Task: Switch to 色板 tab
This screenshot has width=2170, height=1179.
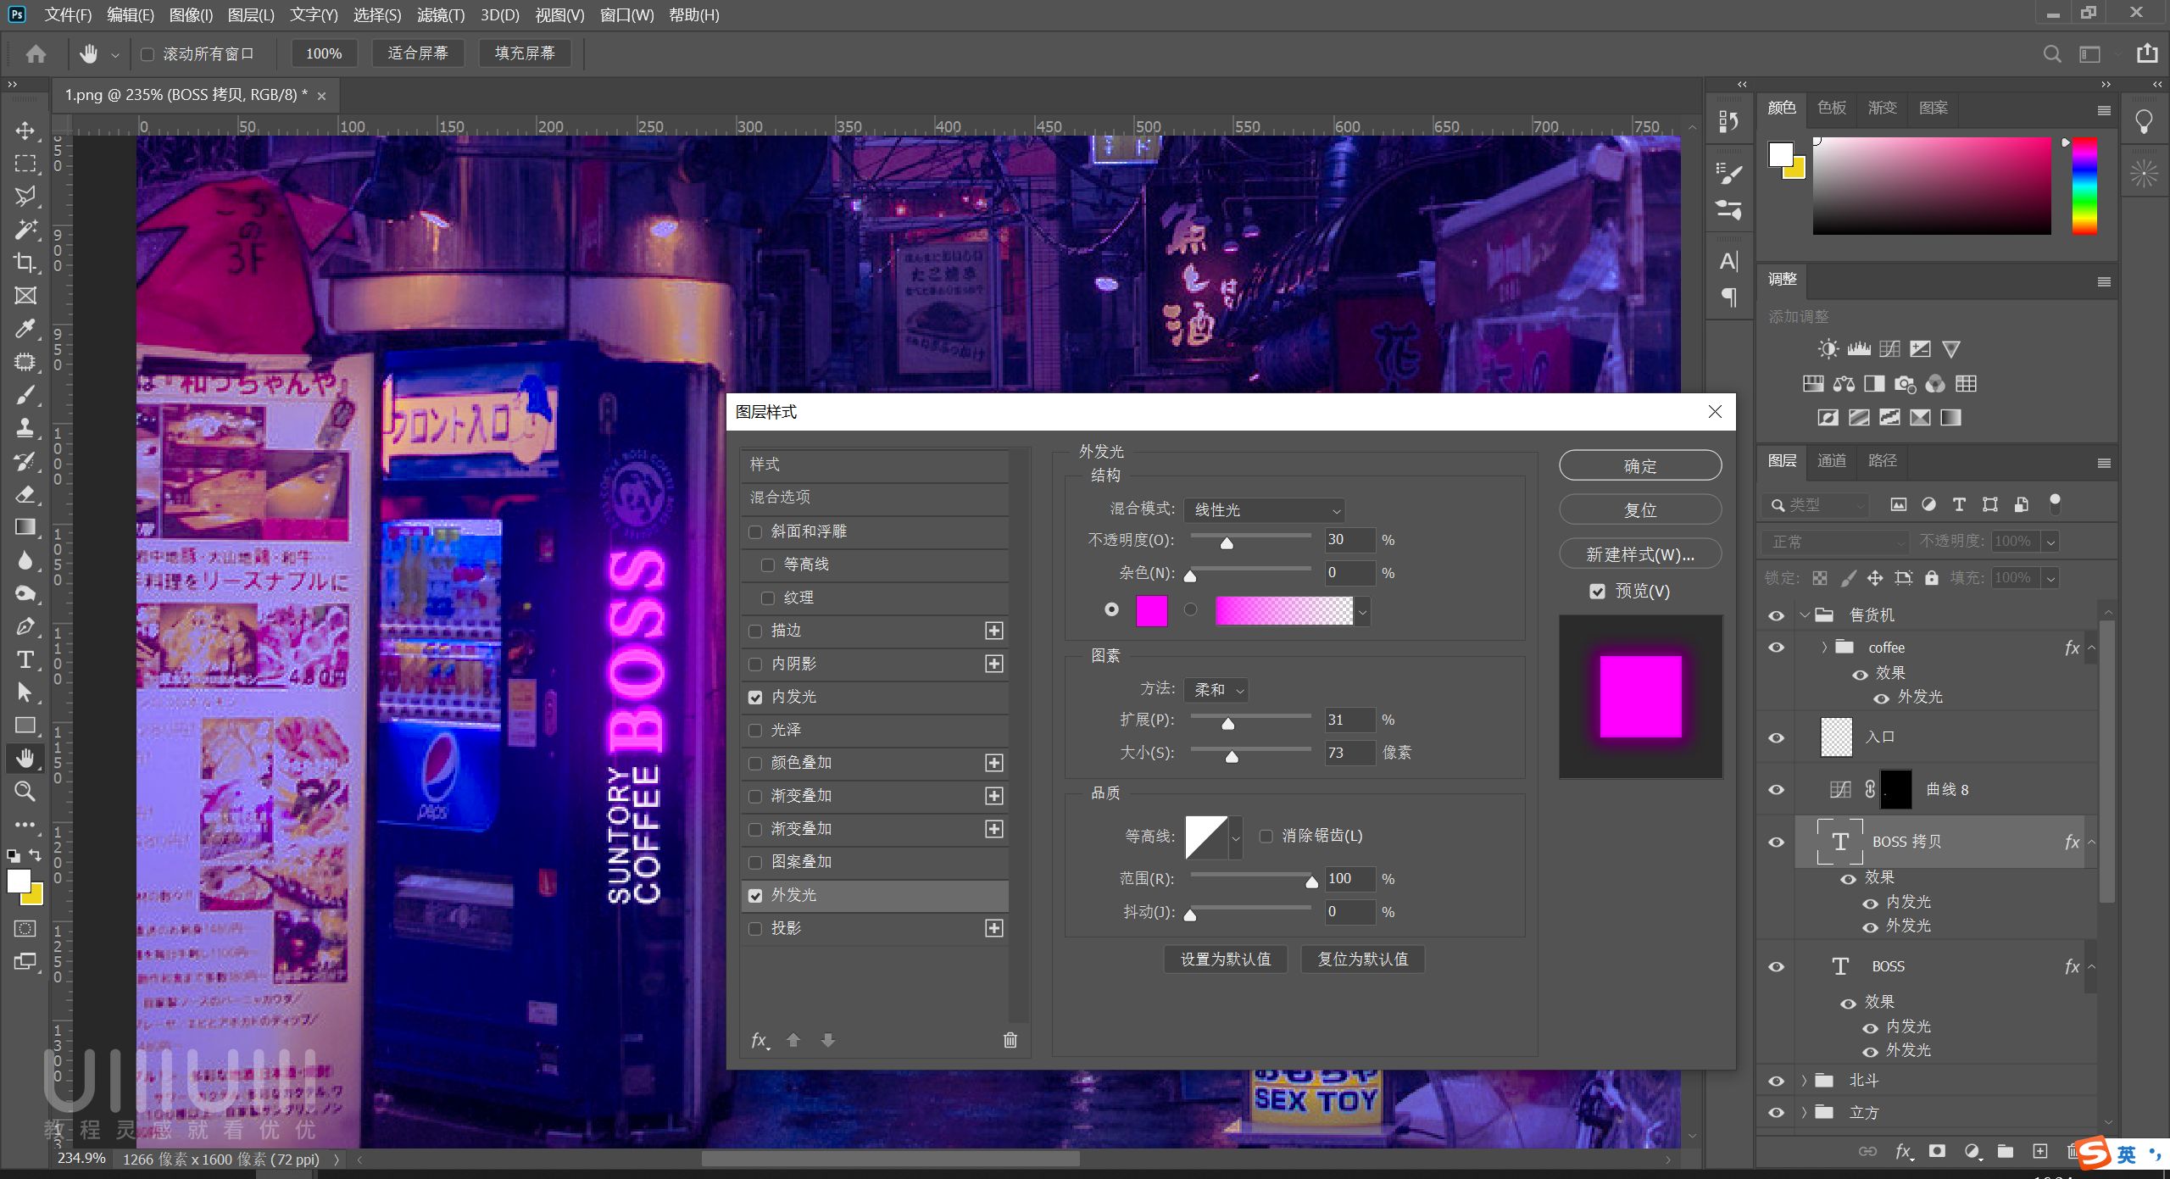Action: (1832, 108)
